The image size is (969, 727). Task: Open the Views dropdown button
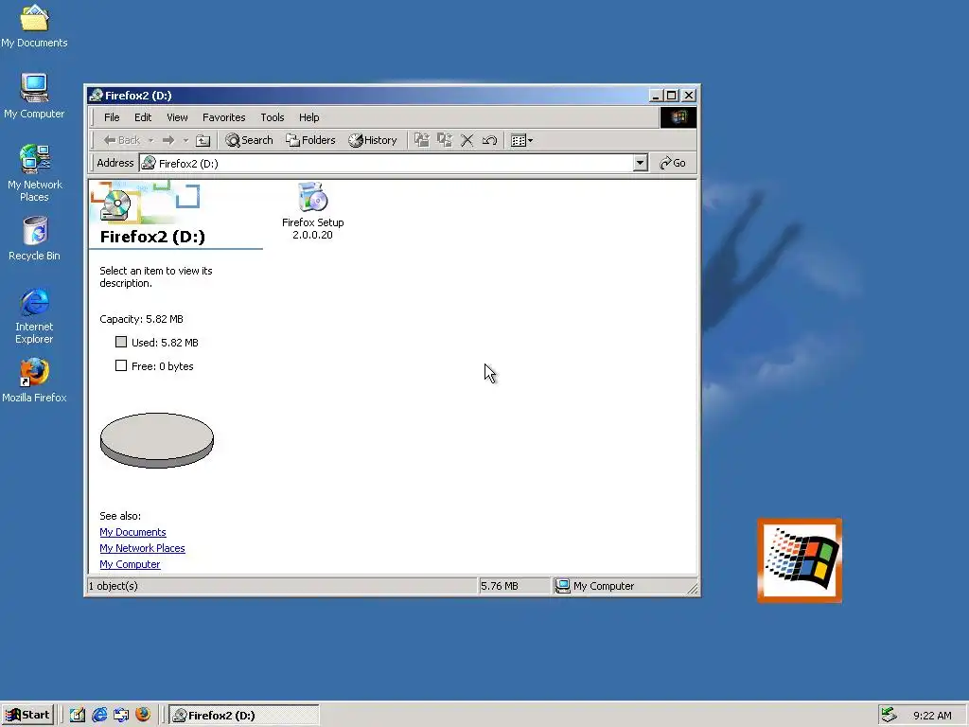tap(521, 140)
